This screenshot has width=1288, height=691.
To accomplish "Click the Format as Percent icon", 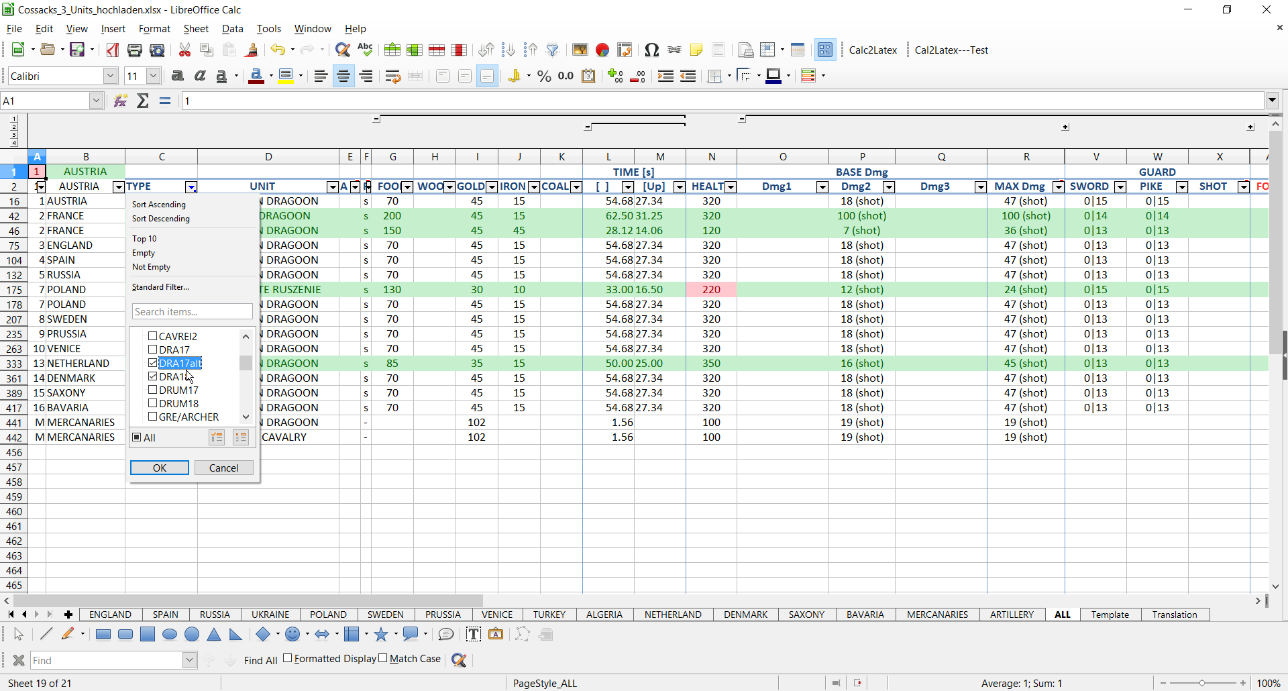I will [544, 76].
